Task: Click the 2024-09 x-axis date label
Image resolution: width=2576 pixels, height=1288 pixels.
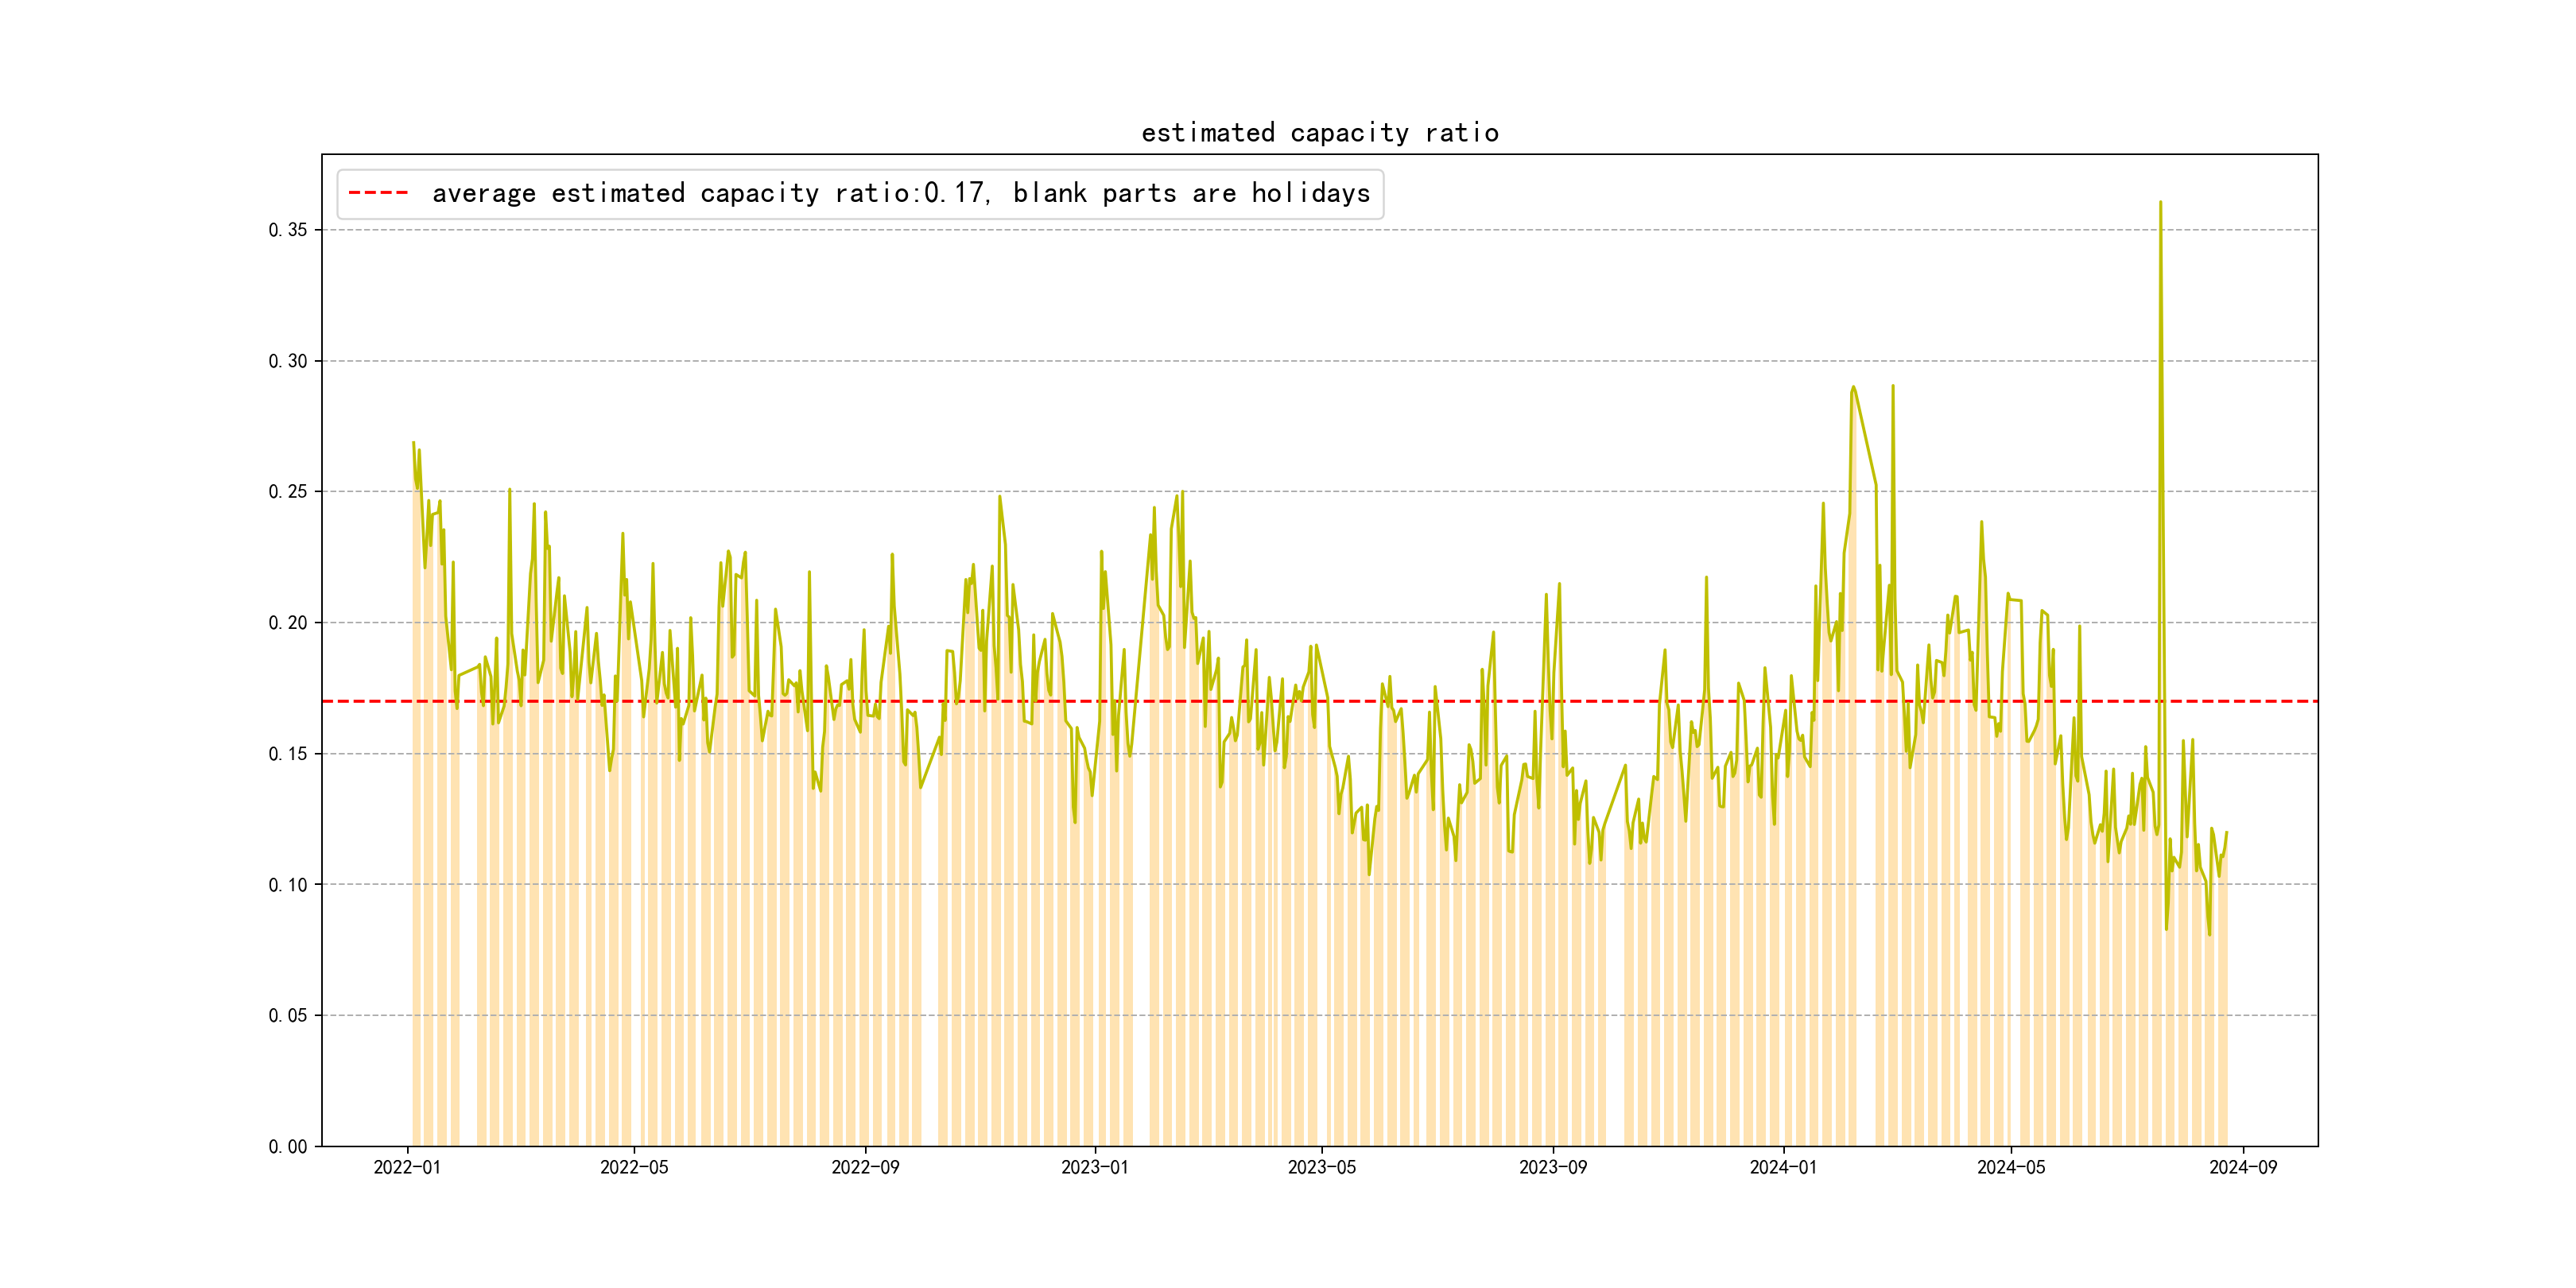Action: click(x=2243, y=1168)
